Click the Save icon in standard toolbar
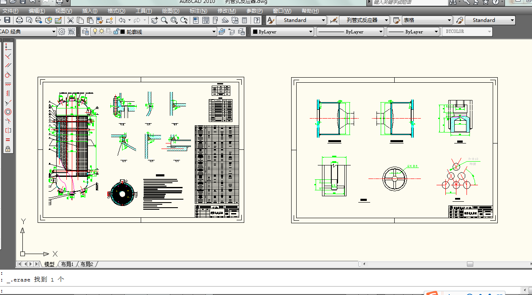 (x=7, y=20)
